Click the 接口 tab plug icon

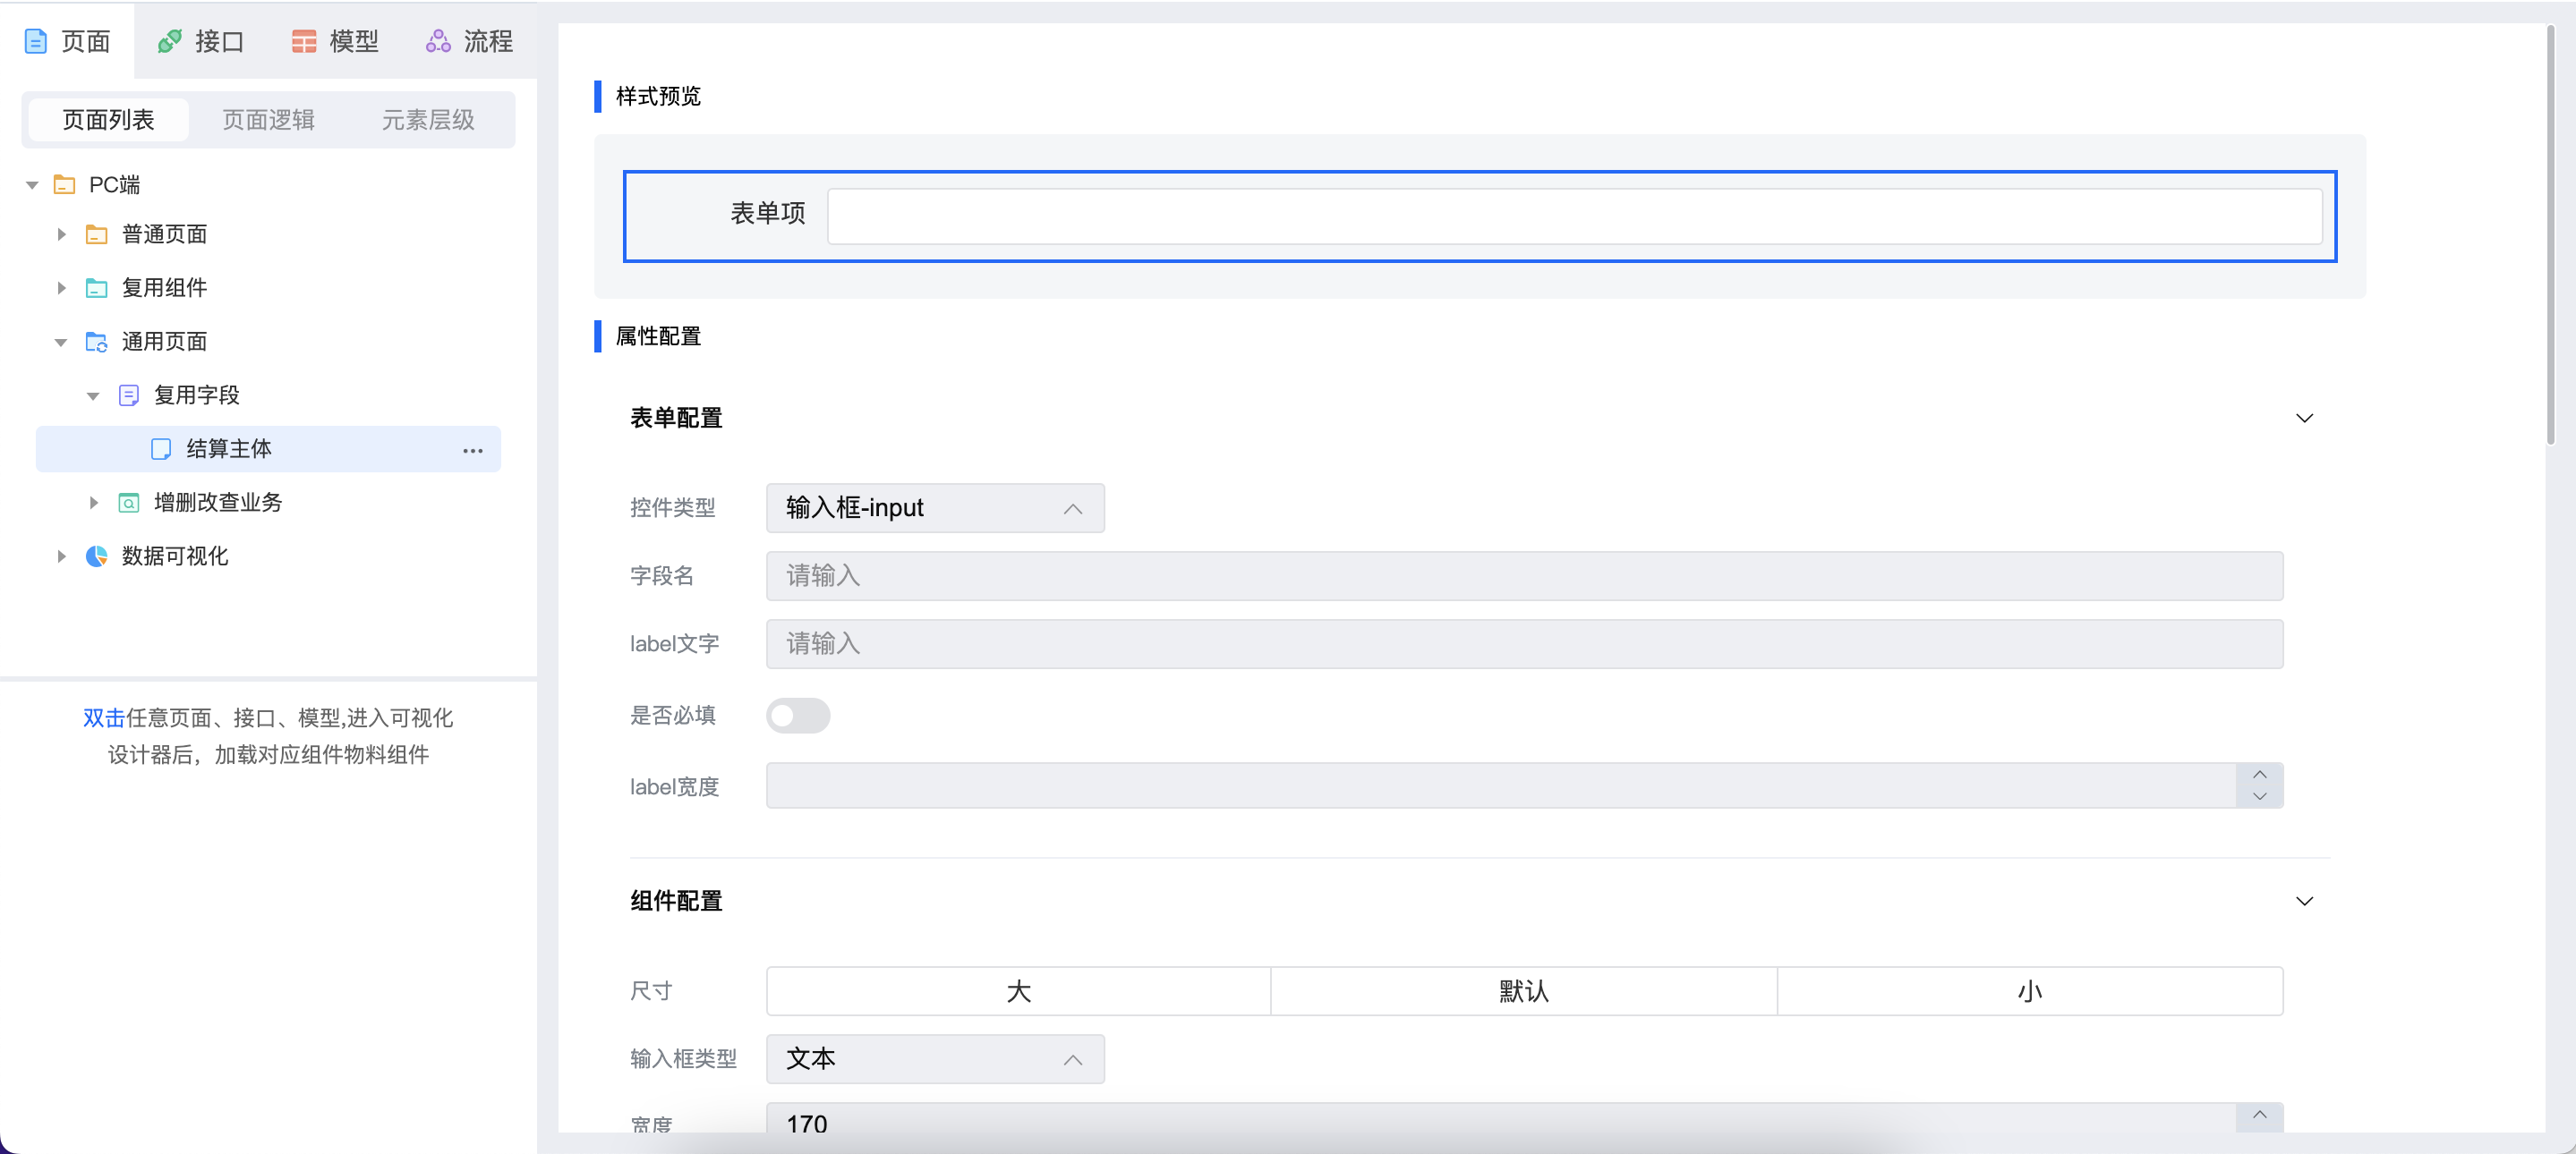point(169,41)
